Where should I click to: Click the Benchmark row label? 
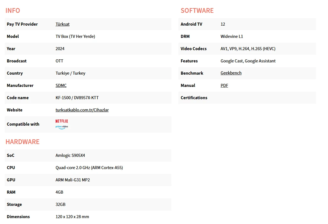[x=192, y=73]
